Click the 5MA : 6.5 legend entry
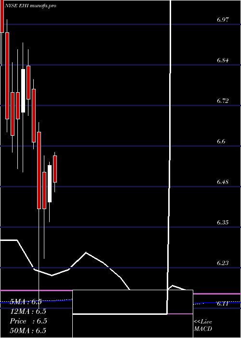 tap(27, 302)
